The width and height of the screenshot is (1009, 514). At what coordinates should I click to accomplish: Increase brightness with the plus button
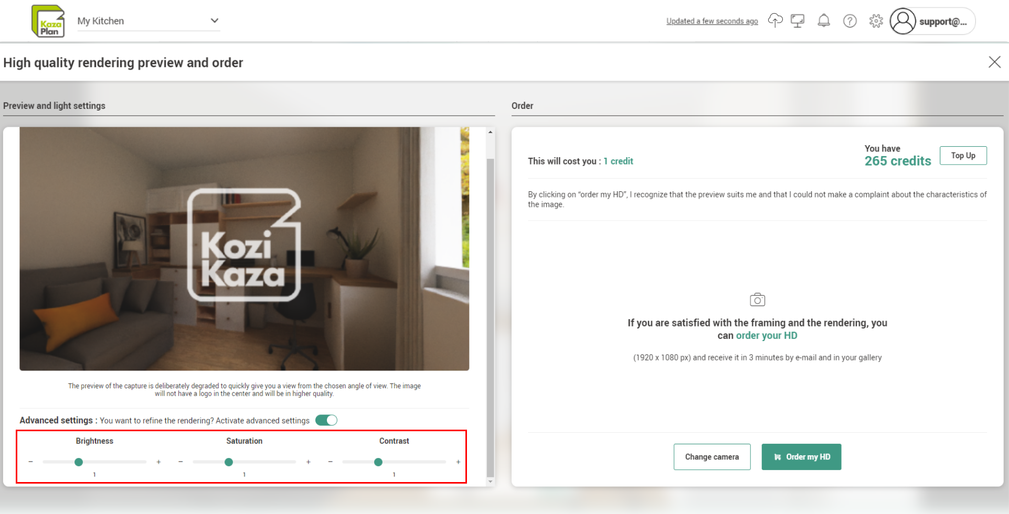point(158,462)
